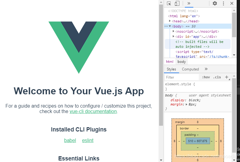Screen dimensions: 240x162
Task: Click the Installed CLI Plugins heading
Action: click(x=79, y=129)
